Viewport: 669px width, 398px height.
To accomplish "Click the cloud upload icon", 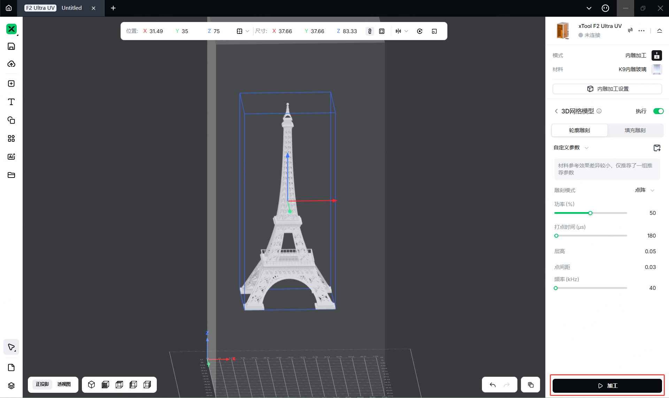I will pyautogui.click(x=11, y=64).
